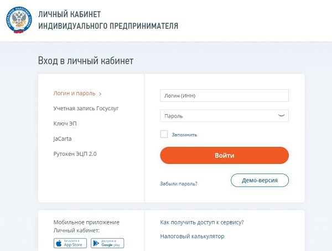This screenshot has height=251, width=332.
Task: Focus the Логин (ИНН) input field
Action: pyautogui.click(x=225, y=96)
